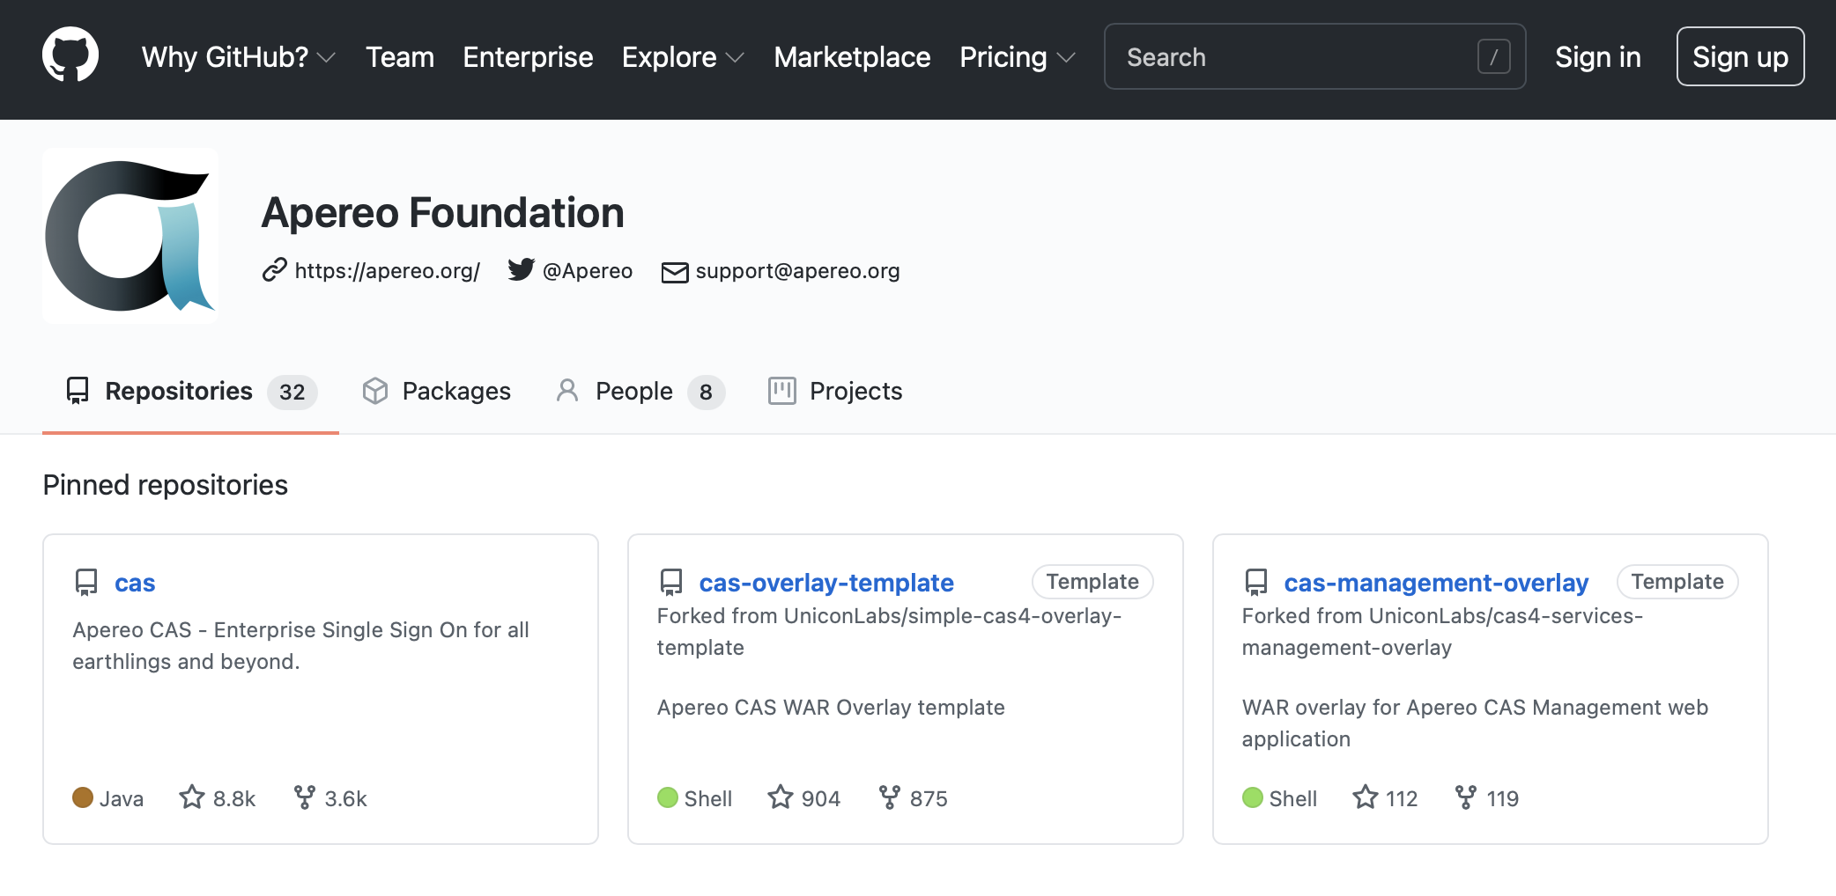The image size is (1836, 896).
Task: Click the Pinned repositories heading
Action: tap(166, 485)
